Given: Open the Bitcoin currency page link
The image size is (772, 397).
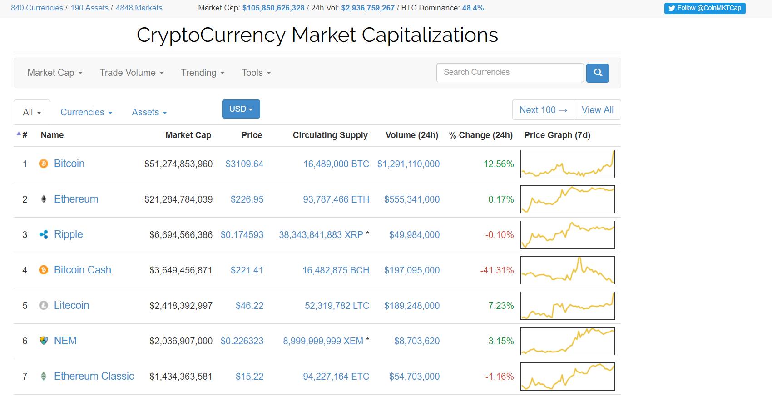Looking at the screenshot, I should pos(69,164).
